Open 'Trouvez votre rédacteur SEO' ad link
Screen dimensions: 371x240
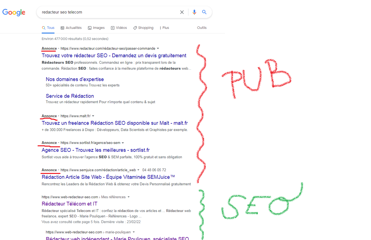point(114,56)
